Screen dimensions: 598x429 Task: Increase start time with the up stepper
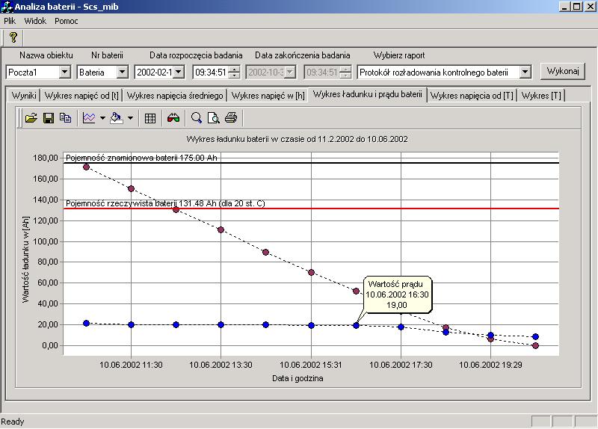pyautogui.click(x=235, y=69)
